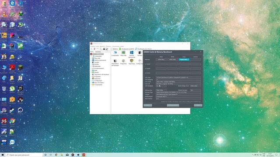Viewport: 280px width, 157px height.
Task: Refresh the AIDA64 page with the refresh icon
Action: 101,49
